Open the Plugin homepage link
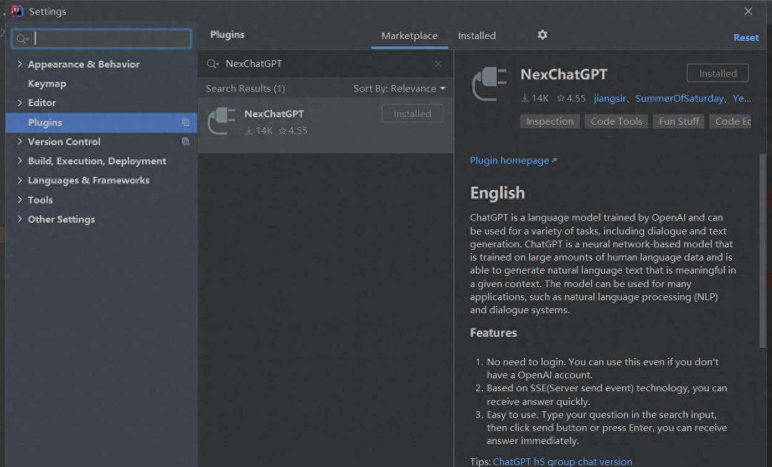This screenshot has height=467, width=772. click(510, 161)
